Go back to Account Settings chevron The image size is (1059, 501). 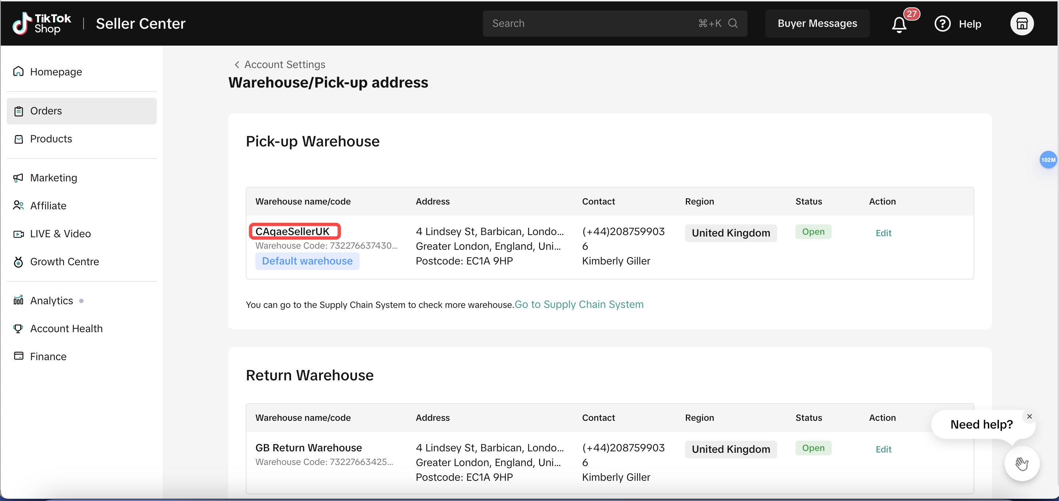coord(237,64)
